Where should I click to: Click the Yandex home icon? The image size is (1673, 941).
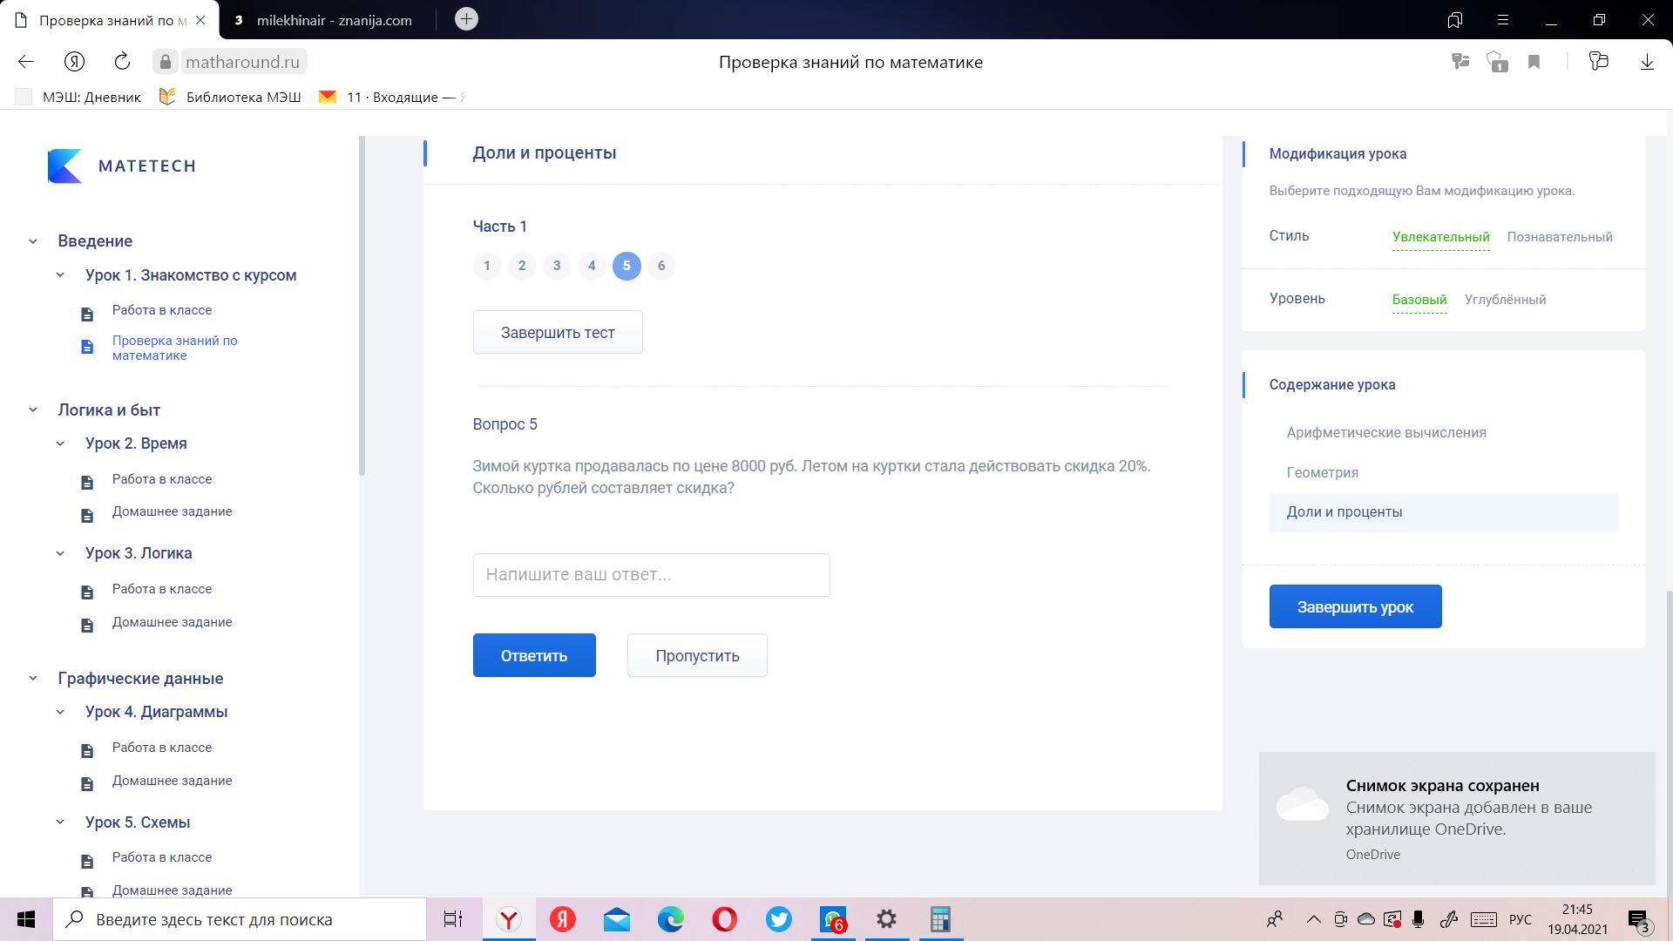[74, 62]
